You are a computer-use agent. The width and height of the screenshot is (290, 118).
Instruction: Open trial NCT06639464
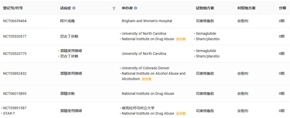coord(15,21)
